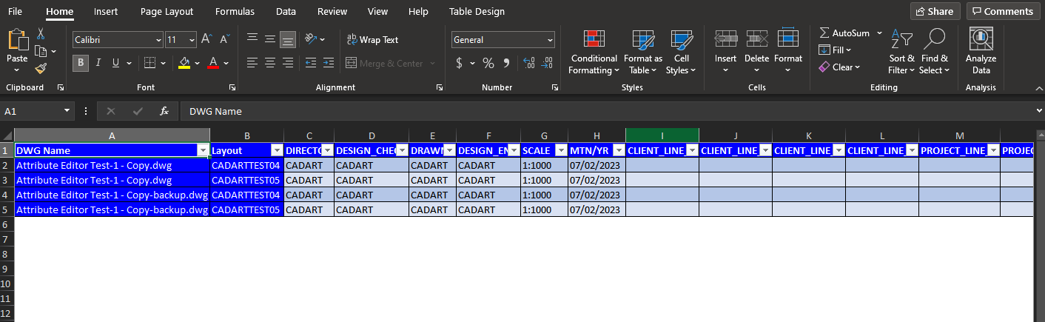This screenshot has height=322, width=1045.
Task: Toggle Italic formatting
Action: pos(98,63)
